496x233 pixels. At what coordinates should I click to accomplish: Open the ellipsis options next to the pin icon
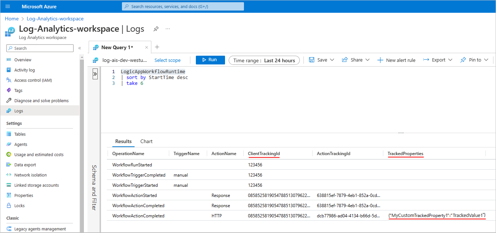(x=168, y=29)
